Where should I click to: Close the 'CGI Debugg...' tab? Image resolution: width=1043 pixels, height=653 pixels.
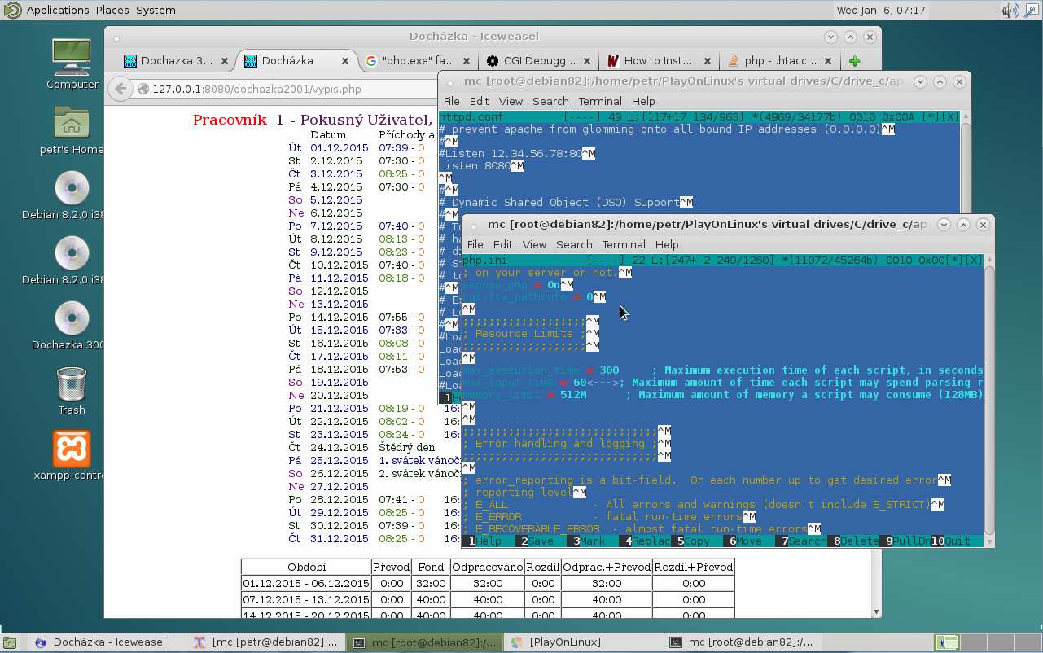point(587,61)
